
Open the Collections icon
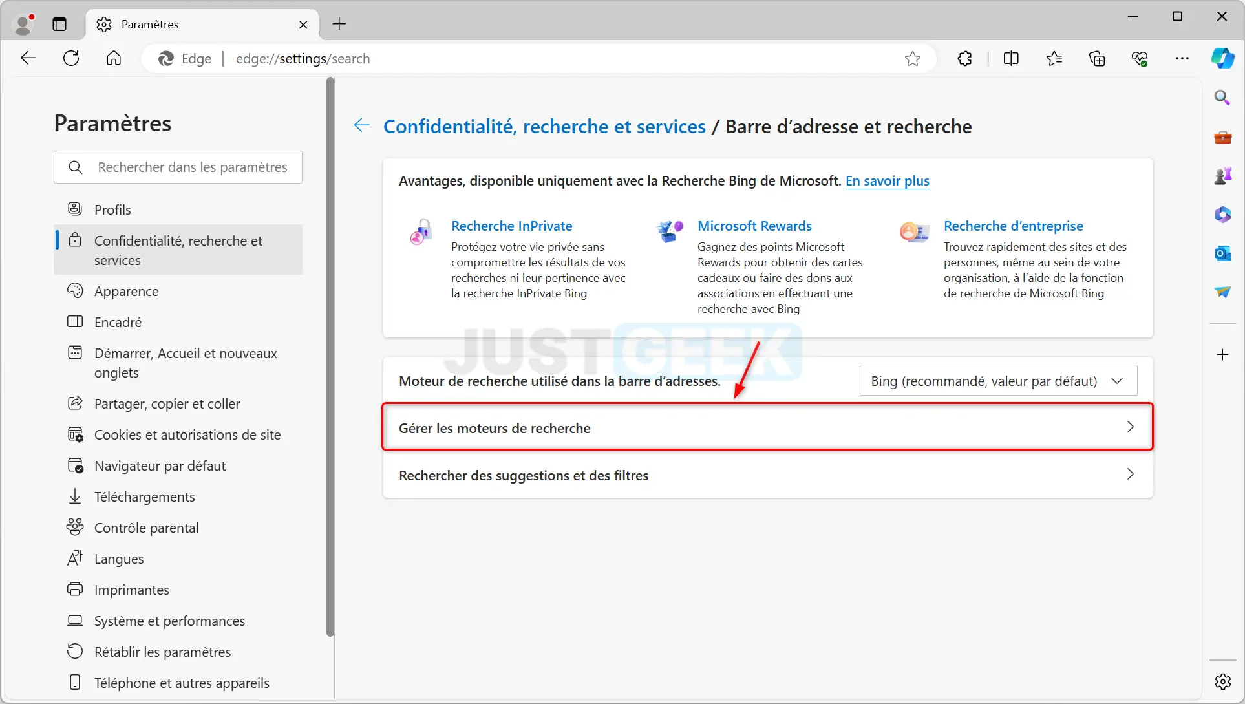coord(1097,59)
